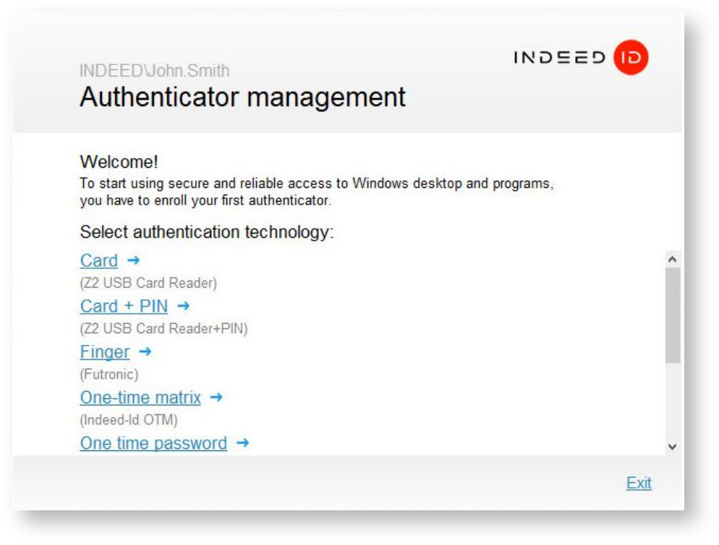This screenshot has height=545, width=719.
Task: Choose the Card + PIN authentication link
Action: 124,306
